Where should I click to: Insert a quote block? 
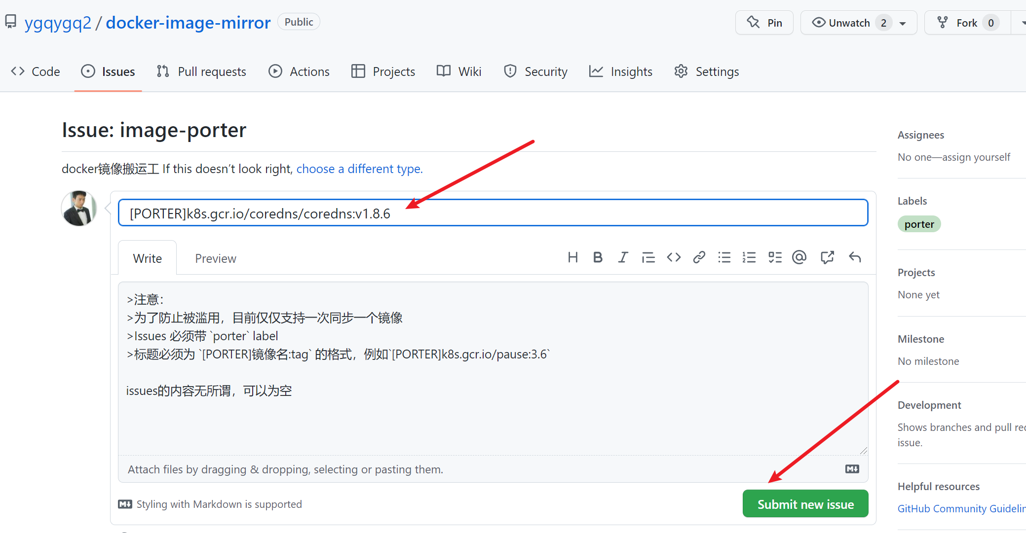pyautogui.click(x=648, y=257)
